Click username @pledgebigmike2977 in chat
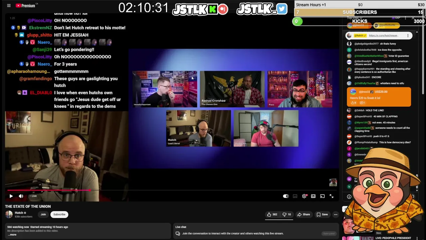This screenshot has width=426, height=240. point(366,44)
